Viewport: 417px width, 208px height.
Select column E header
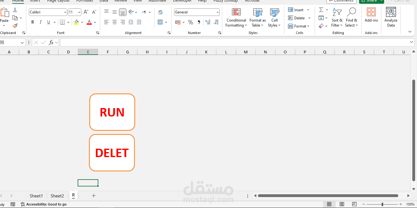(88, 52)
